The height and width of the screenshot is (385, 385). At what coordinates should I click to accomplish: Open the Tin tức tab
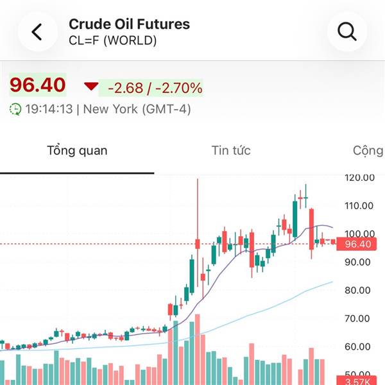[231, 151]
